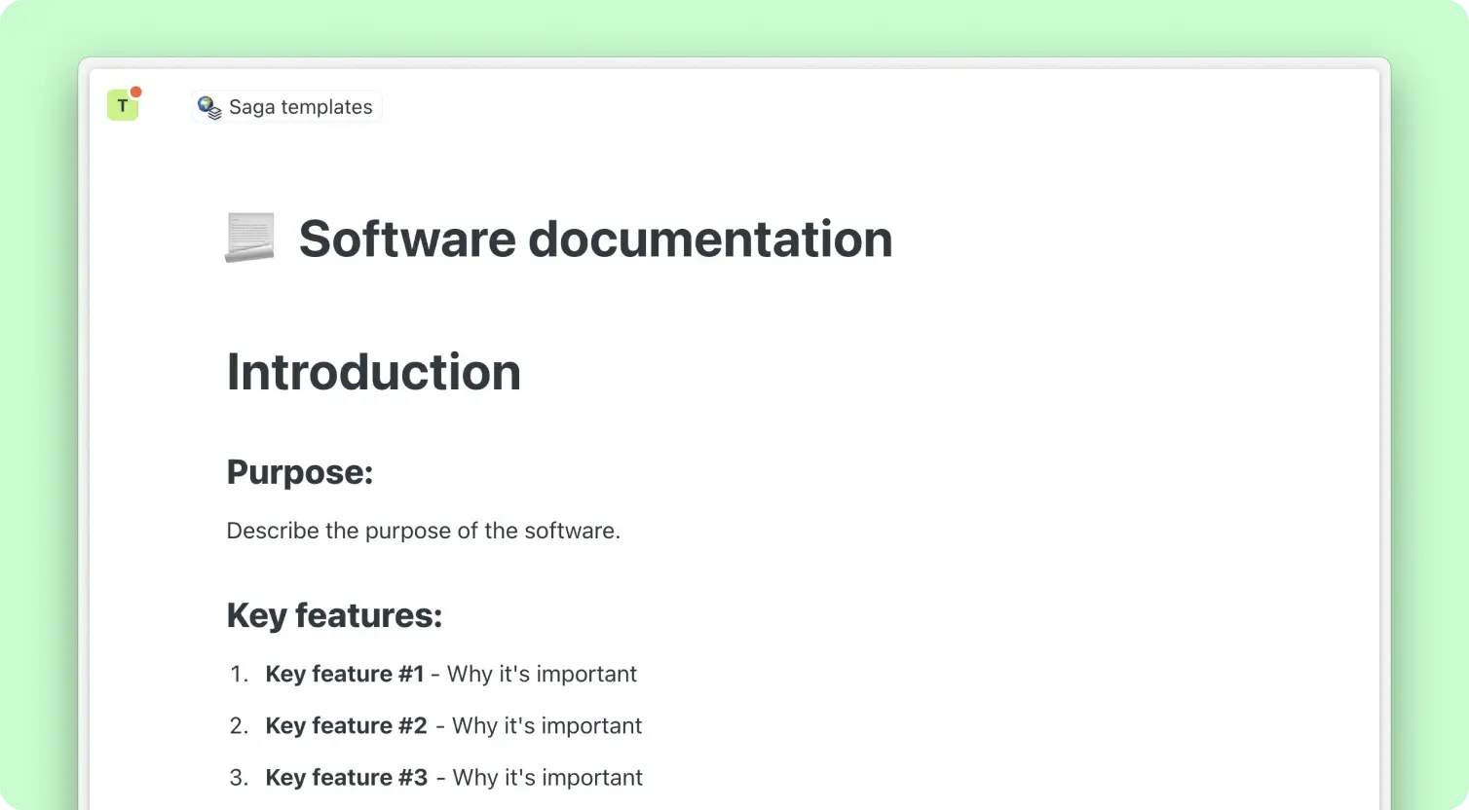Click the Purpose: subheading

(x=300, y=472)
